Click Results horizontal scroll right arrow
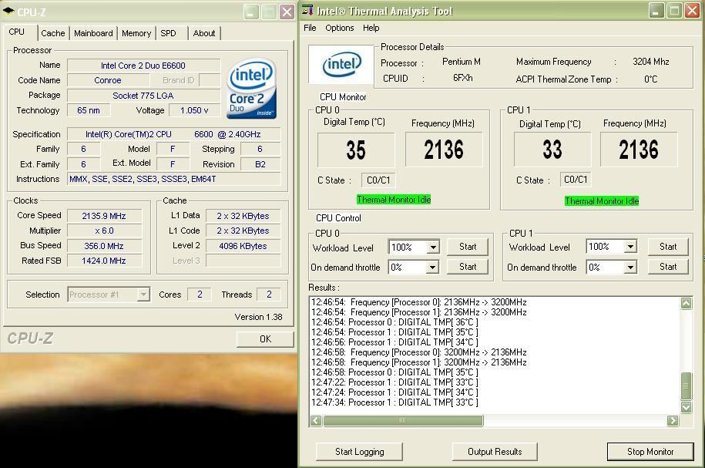705x468 pixels. [x=673, y=420]
